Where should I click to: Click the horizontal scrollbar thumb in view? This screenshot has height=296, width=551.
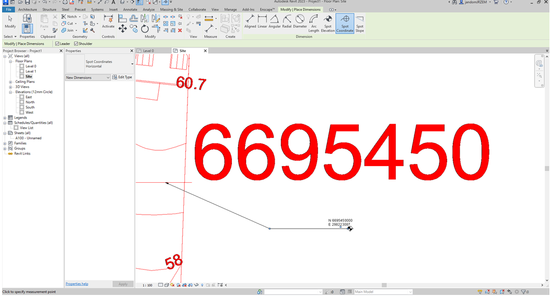384,285
